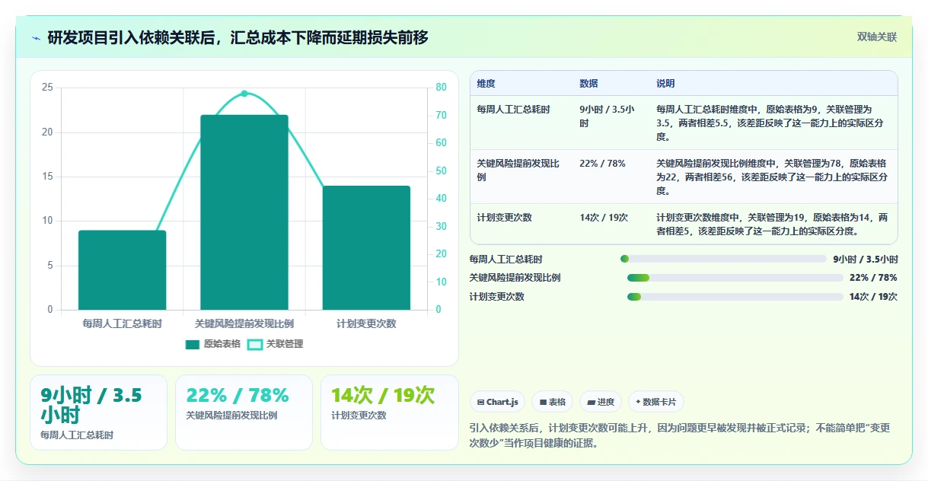This screenshot has width=928, height=481.
Task: Click the 关键风险提前发现比例 progress bar
Action: (x=735, y=278)
